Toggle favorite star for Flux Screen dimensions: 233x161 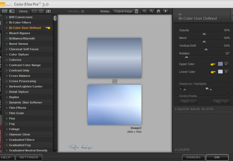7,119
